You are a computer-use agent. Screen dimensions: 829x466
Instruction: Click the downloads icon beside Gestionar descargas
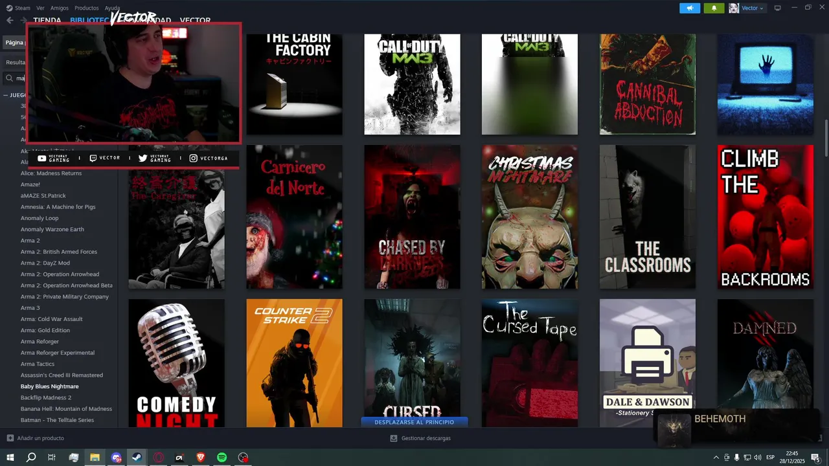pos(394,438)
